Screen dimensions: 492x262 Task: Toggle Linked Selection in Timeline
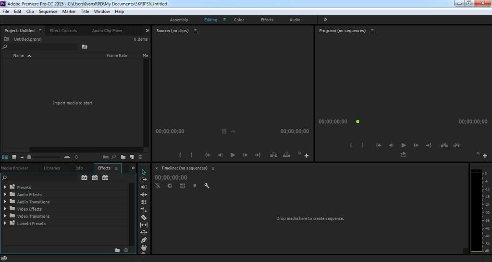(x=182, y=186)
